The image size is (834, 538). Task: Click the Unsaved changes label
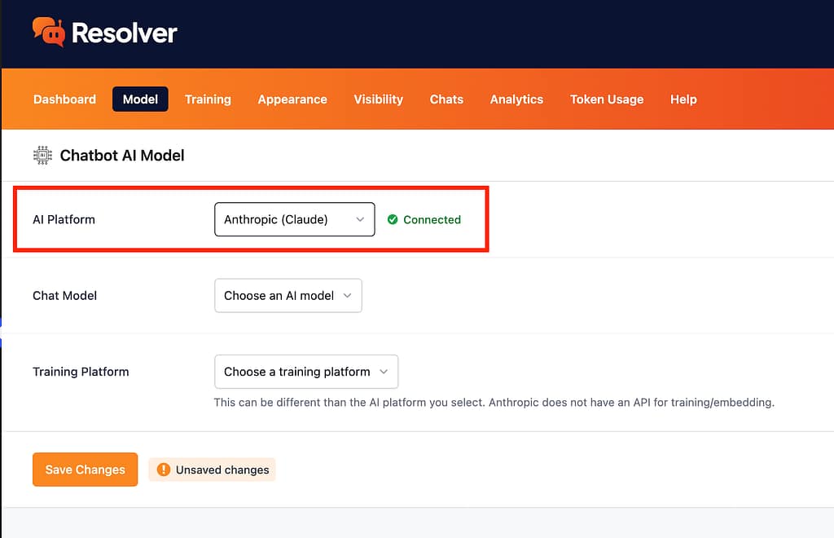222,470
